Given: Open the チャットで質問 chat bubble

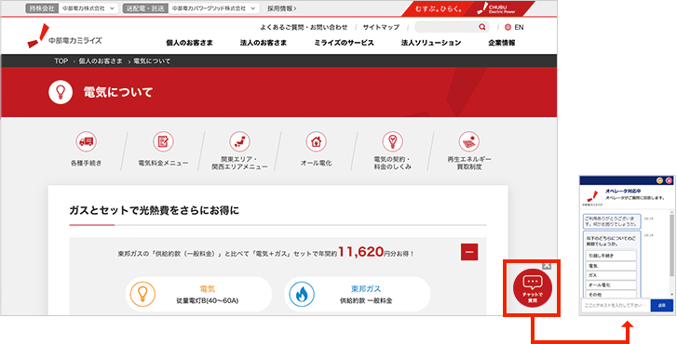Looking at the screenshot, I should point(533,288).
